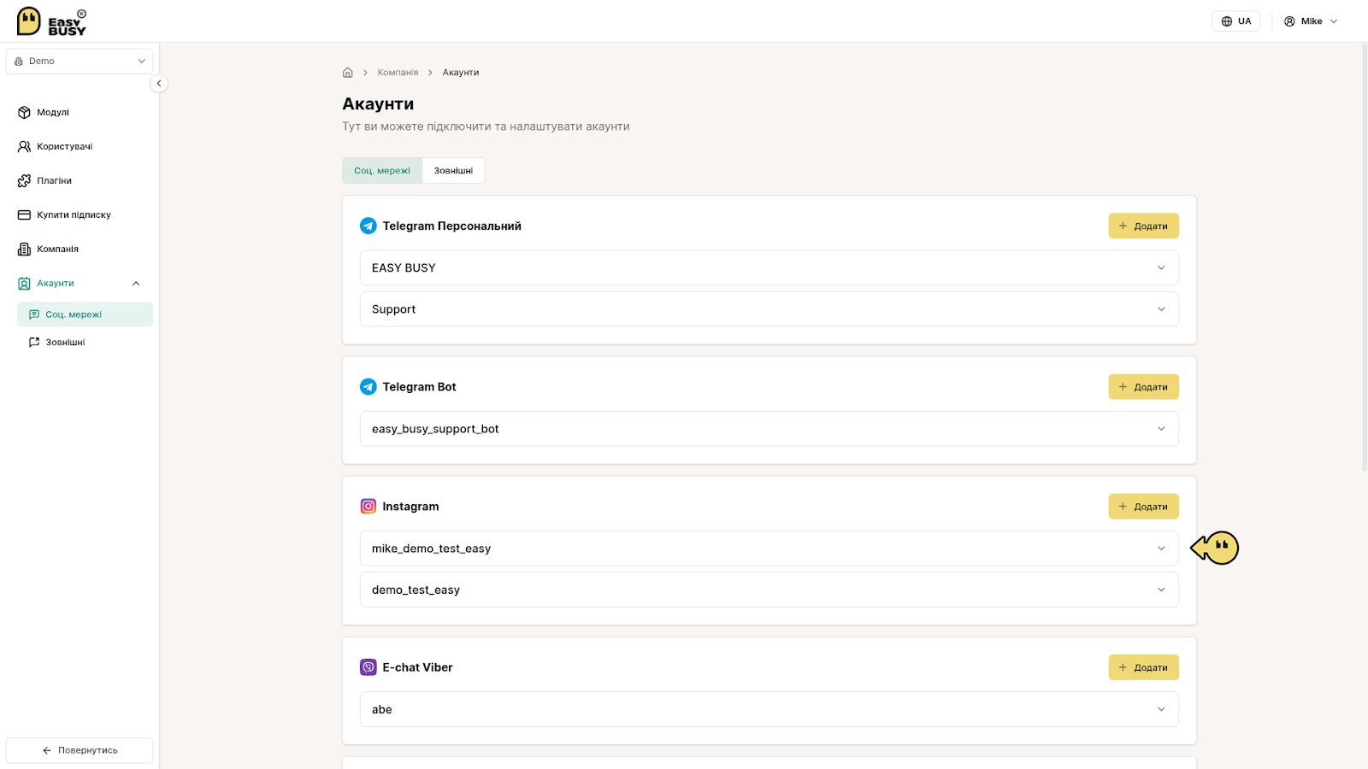Viewport: 1368px width, 769px height.
Task: Collapse the sidebar with the arrow button
Action: [x=159, y=84]
